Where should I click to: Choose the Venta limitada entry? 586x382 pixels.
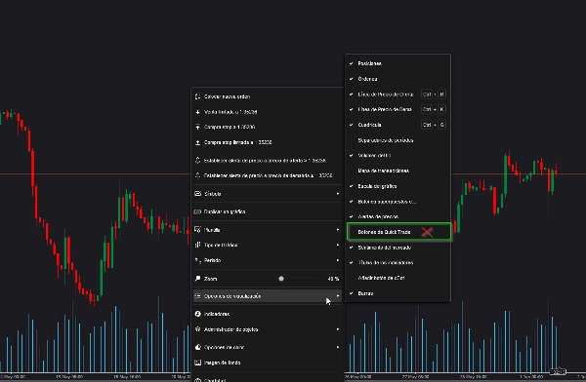click(268, 112)
